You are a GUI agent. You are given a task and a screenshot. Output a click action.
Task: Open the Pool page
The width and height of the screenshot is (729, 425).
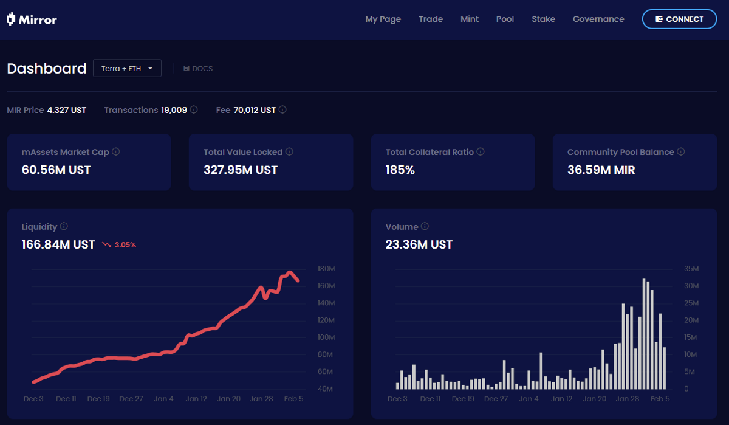point(505,19)
